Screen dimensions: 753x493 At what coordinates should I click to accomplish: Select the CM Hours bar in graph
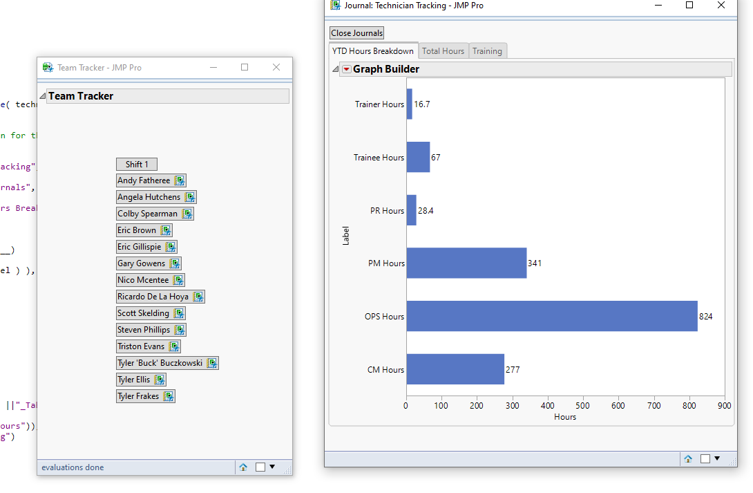pos(455,369)
